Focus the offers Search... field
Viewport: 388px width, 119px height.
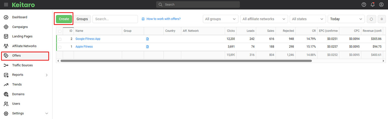pyautogui.click(x=115, y=19)
